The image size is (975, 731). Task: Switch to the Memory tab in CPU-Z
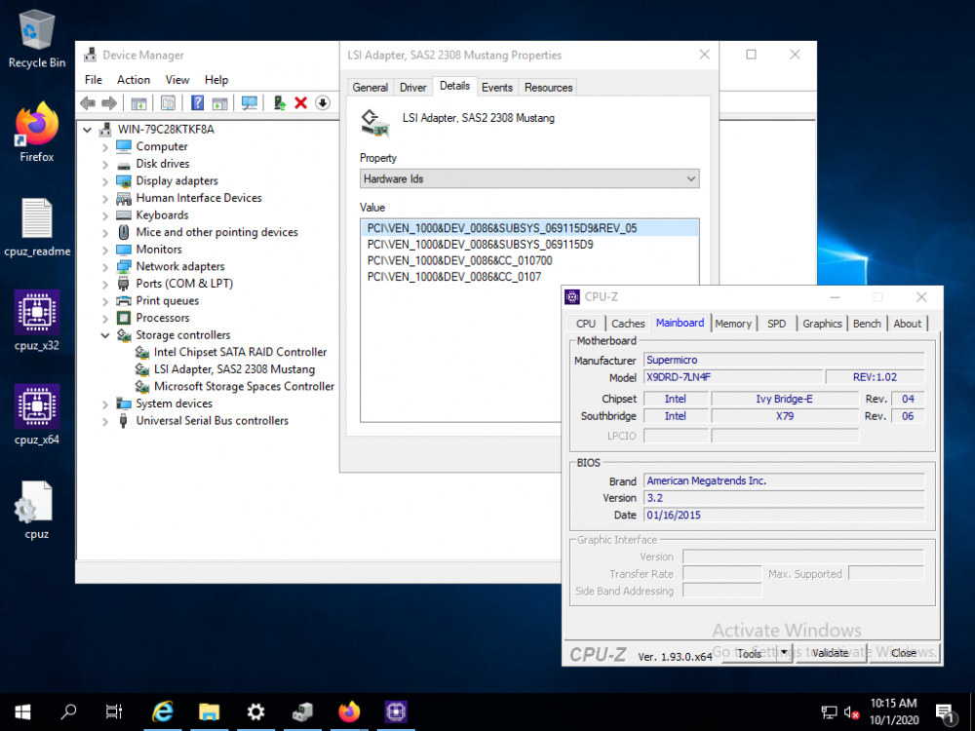(x=733, y=324)
